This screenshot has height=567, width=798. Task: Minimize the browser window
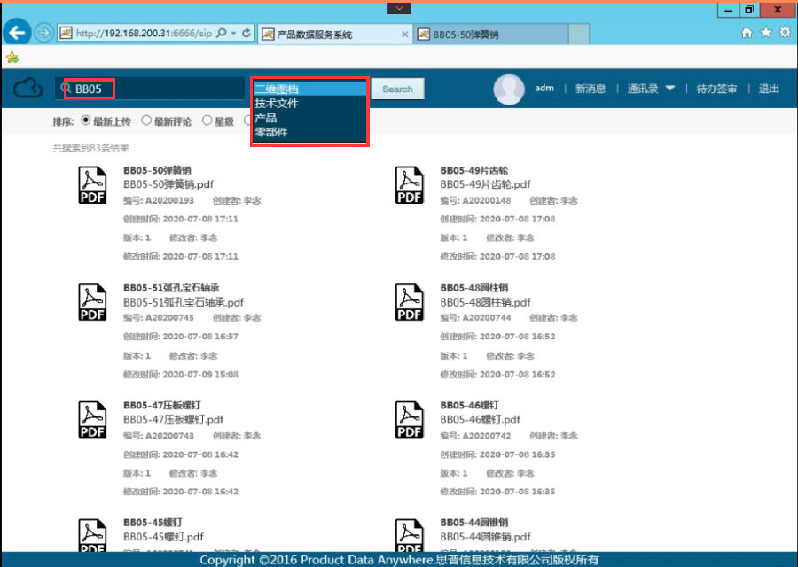tap(728, 10)
